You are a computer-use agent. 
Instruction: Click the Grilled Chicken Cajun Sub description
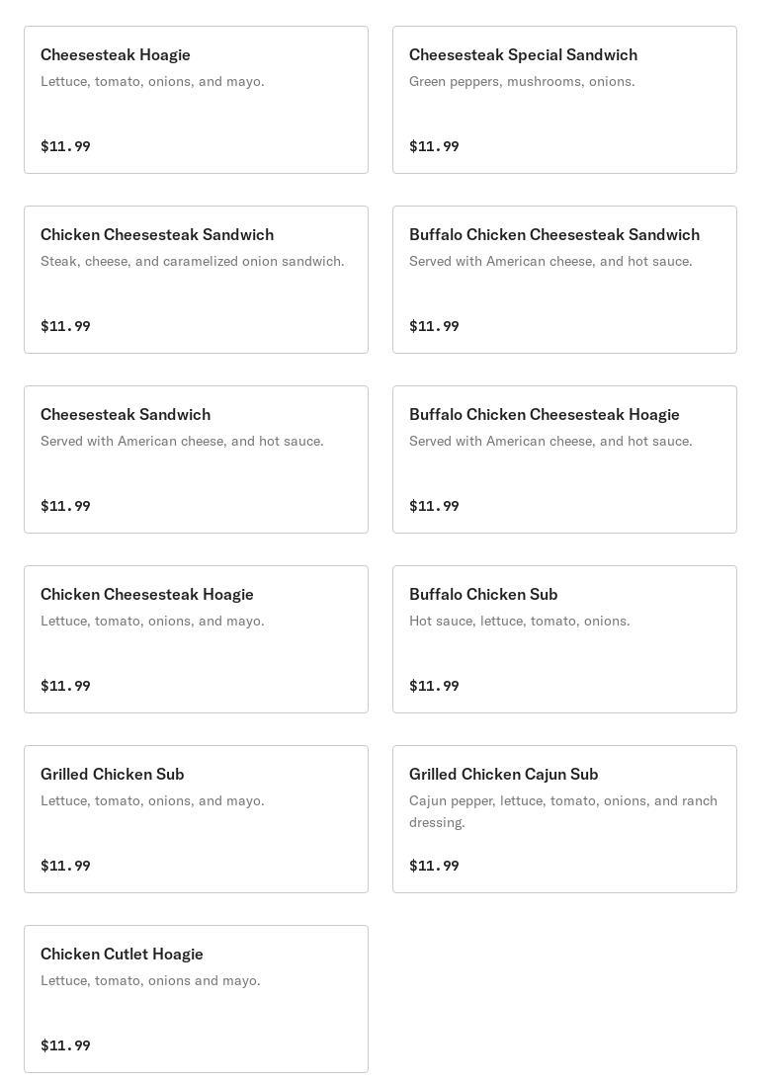coord(562,811)
